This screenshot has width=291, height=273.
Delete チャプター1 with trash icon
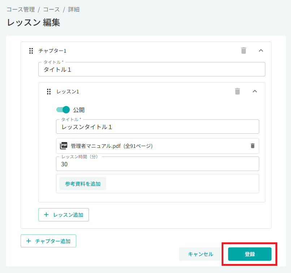click(x=244, y=50)
